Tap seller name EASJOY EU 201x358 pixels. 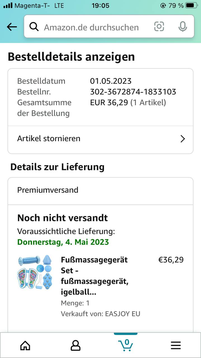(x=122, y=314)
